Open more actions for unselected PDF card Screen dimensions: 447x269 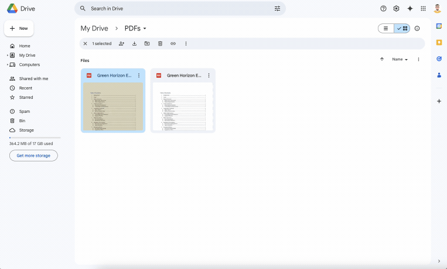tap(209, 75)
